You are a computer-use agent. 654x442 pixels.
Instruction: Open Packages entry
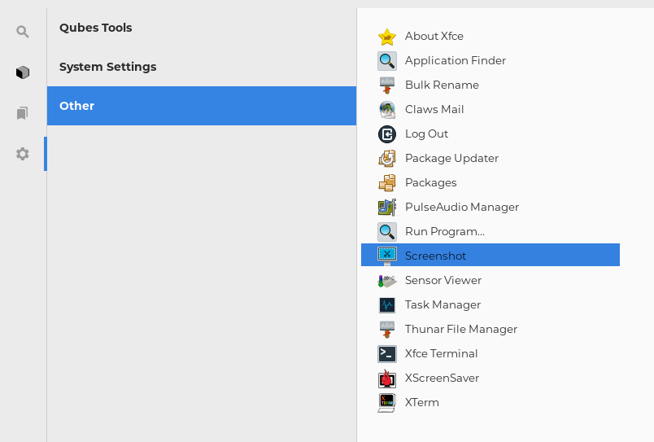pos(490,183)
